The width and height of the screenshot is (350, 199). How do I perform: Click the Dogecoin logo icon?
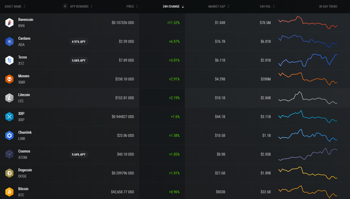(x=9, y=173)
